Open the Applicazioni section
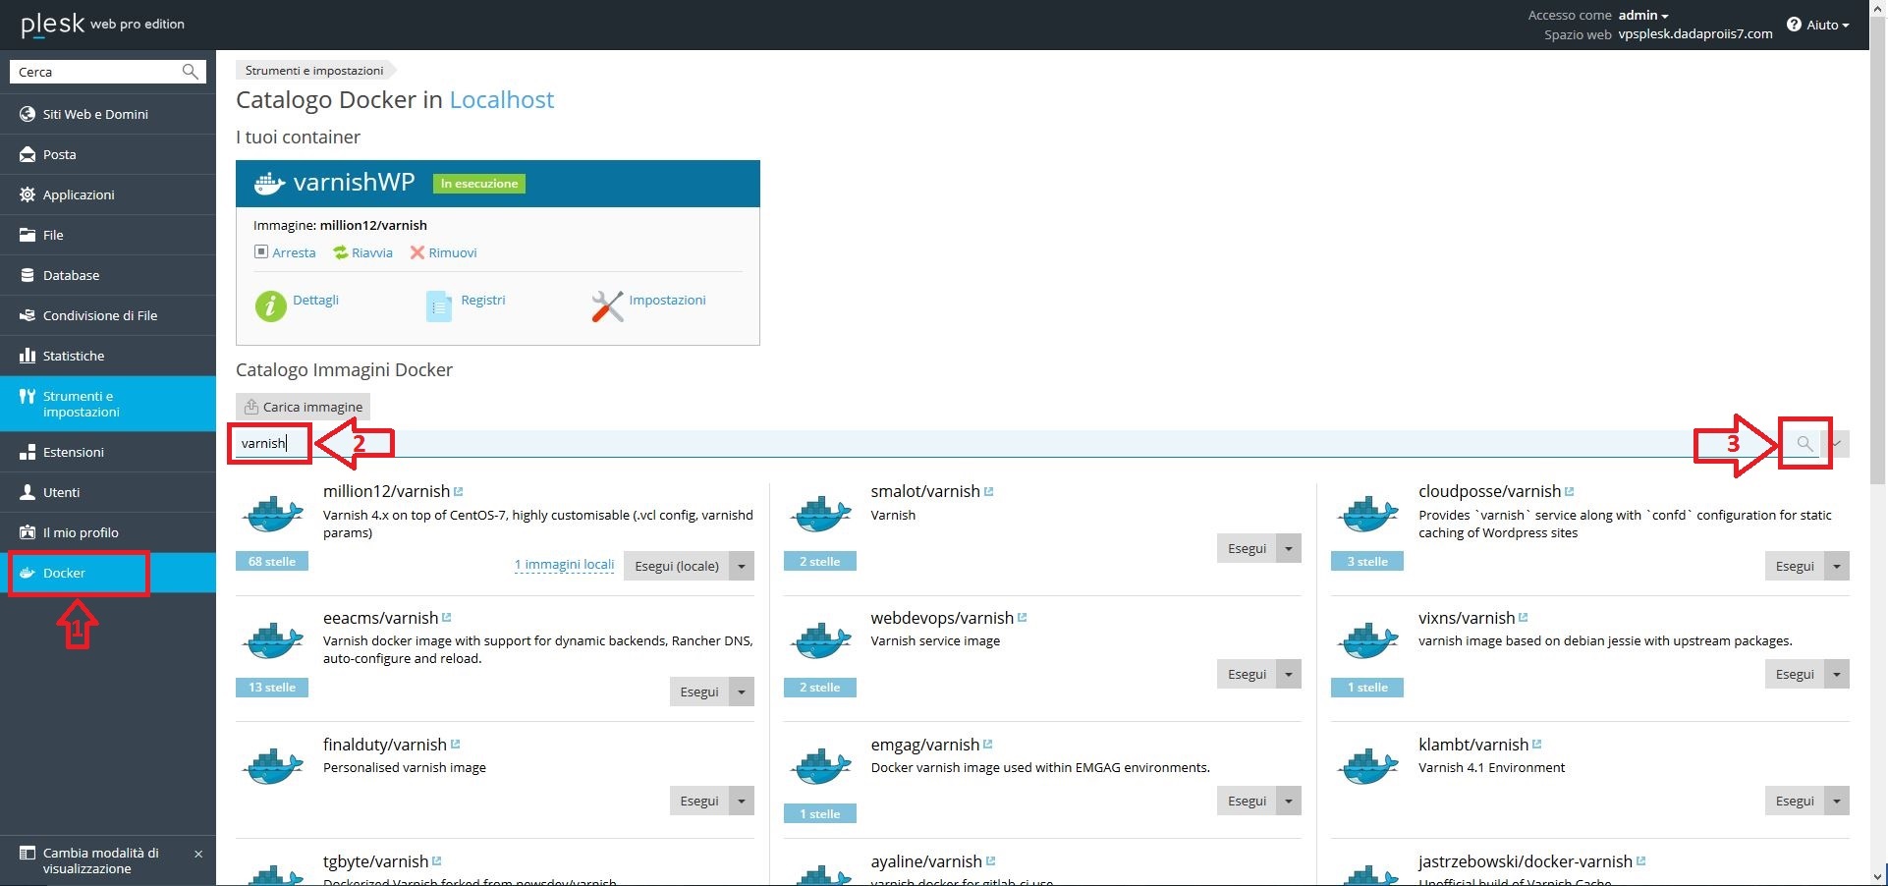Screen dimensions: 1888x886 coord(81,194)
